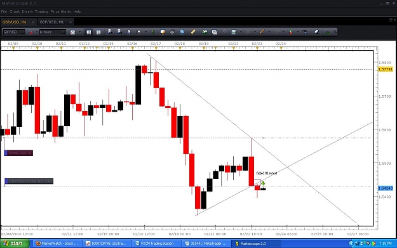Click the yellow triangle marker under 02/23
Viewport: 397px width, 248px height.
(257, 48)
